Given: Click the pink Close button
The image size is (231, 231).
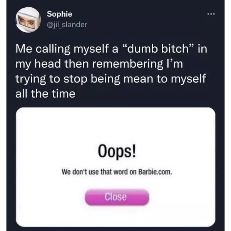Looking at the screenshot, I should [117, 197].
